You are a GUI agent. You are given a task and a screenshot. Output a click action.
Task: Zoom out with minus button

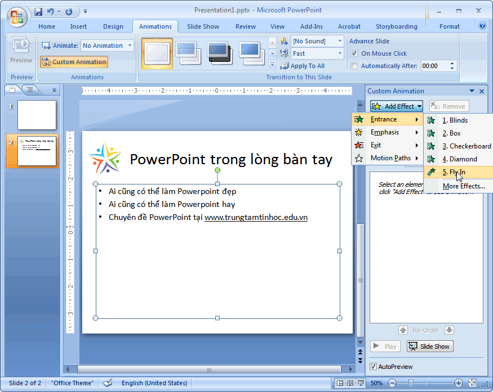(392, 383)
